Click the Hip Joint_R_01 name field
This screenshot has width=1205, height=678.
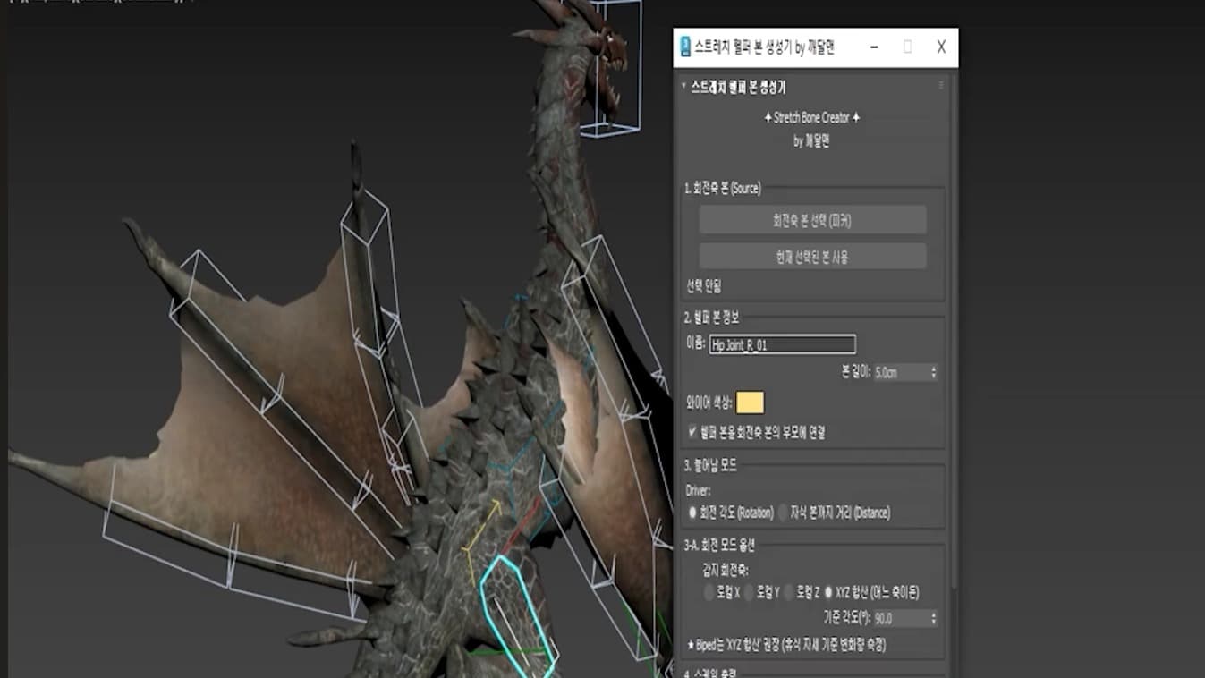click(x=783, y=345)
